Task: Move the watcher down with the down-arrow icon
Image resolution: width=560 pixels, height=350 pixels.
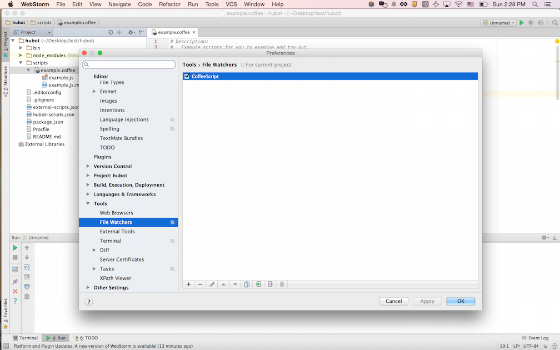Action: 235,284
